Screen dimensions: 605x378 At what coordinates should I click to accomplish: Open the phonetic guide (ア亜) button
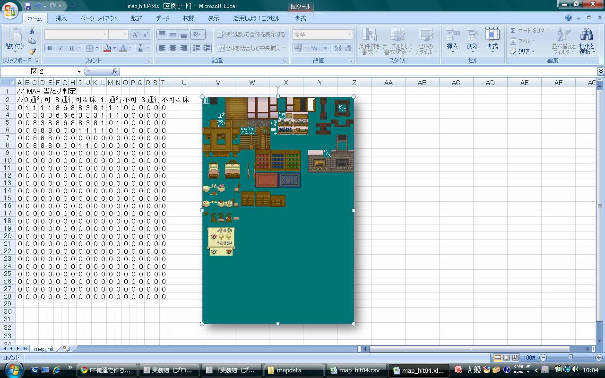140,48
